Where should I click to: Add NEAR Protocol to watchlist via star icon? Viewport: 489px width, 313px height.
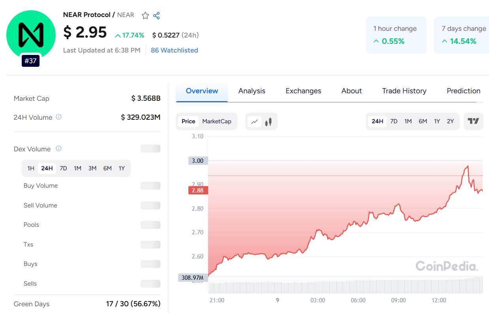145,15
